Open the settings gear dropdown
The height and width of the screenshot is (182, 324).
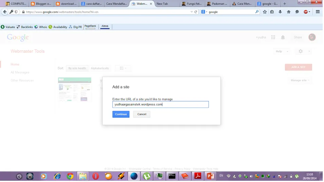pyautogui.click(x=304, y=51)
